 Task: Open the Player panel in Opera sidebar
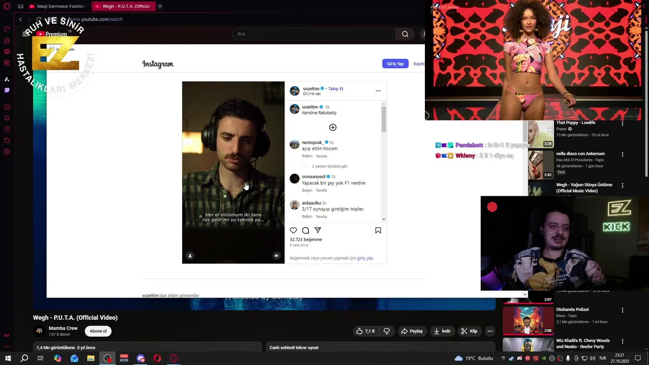7,107
